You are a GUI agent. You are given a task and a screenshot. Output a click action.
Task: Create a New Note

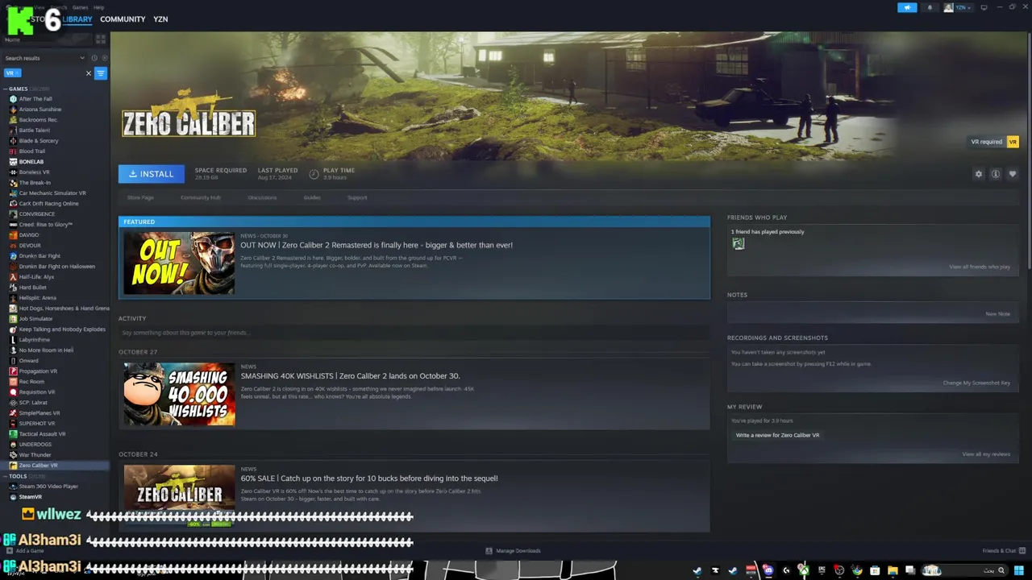click(997, 314)
